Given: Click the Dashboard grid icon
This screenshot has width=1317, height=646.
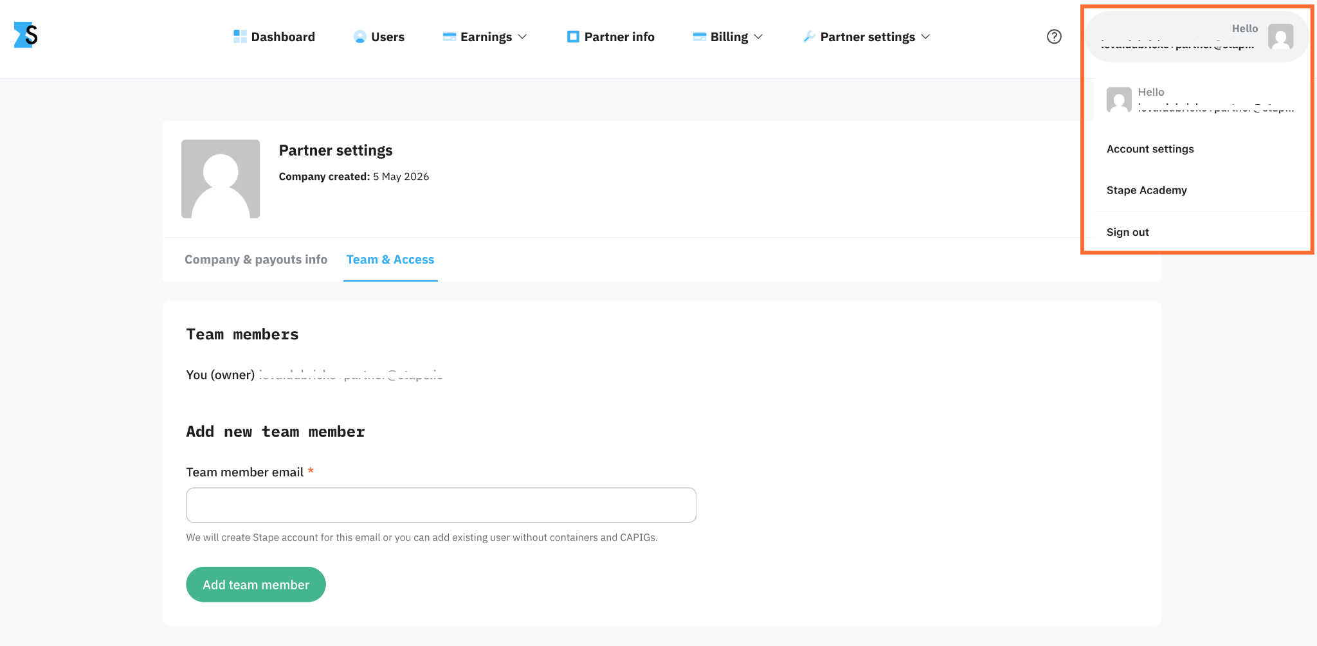Looking at the screenshot, I should click(x=240, y=37).
